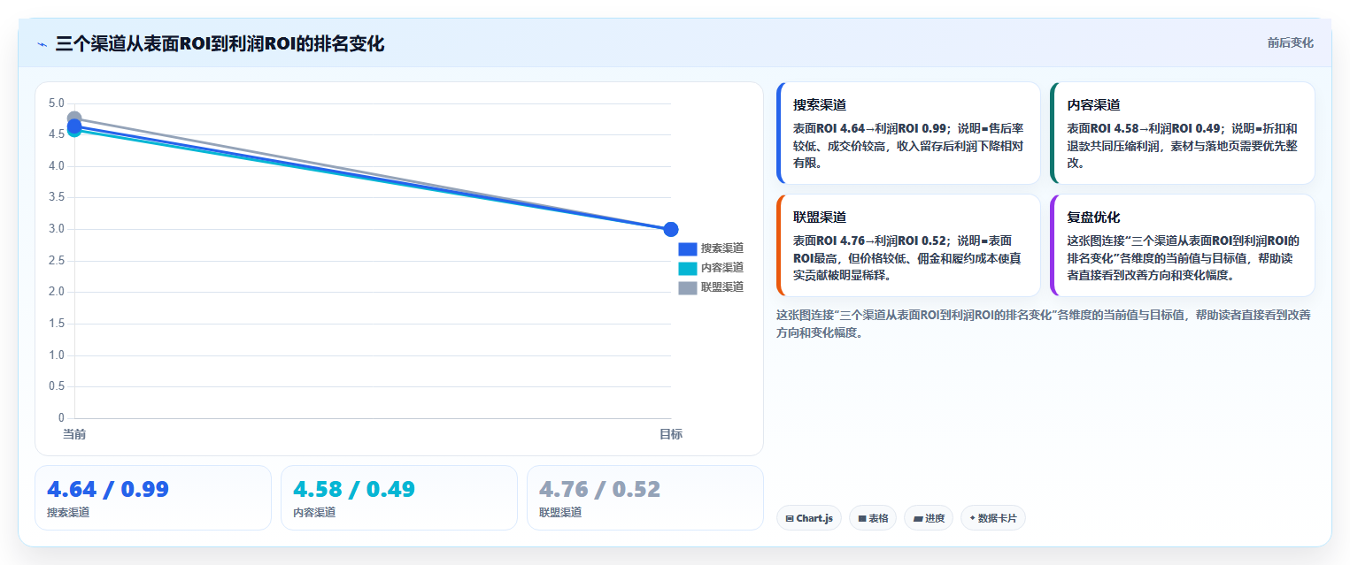Click the lightning icon beside the card title

(x=42, y=44)
